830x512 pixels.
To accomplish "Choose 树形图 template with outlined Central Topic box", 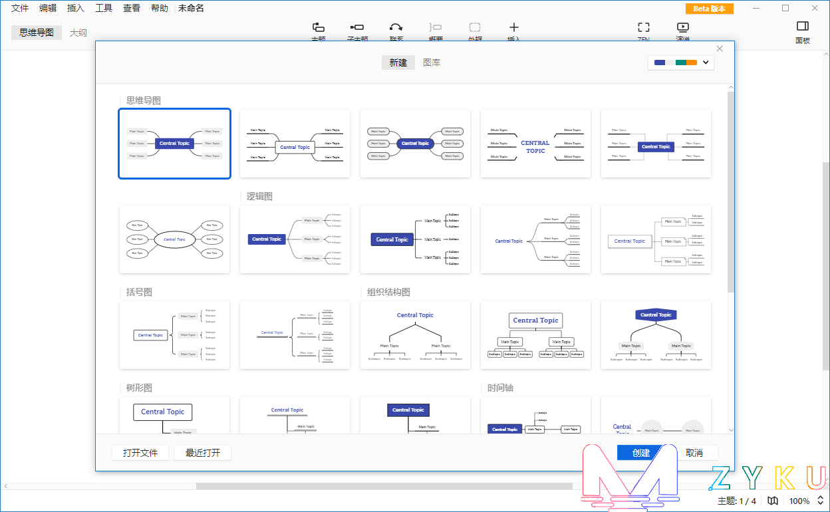I will [x=175, y=416].
